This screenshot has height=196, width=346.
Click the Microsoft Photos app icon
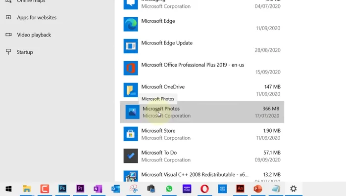click(132, 112)
